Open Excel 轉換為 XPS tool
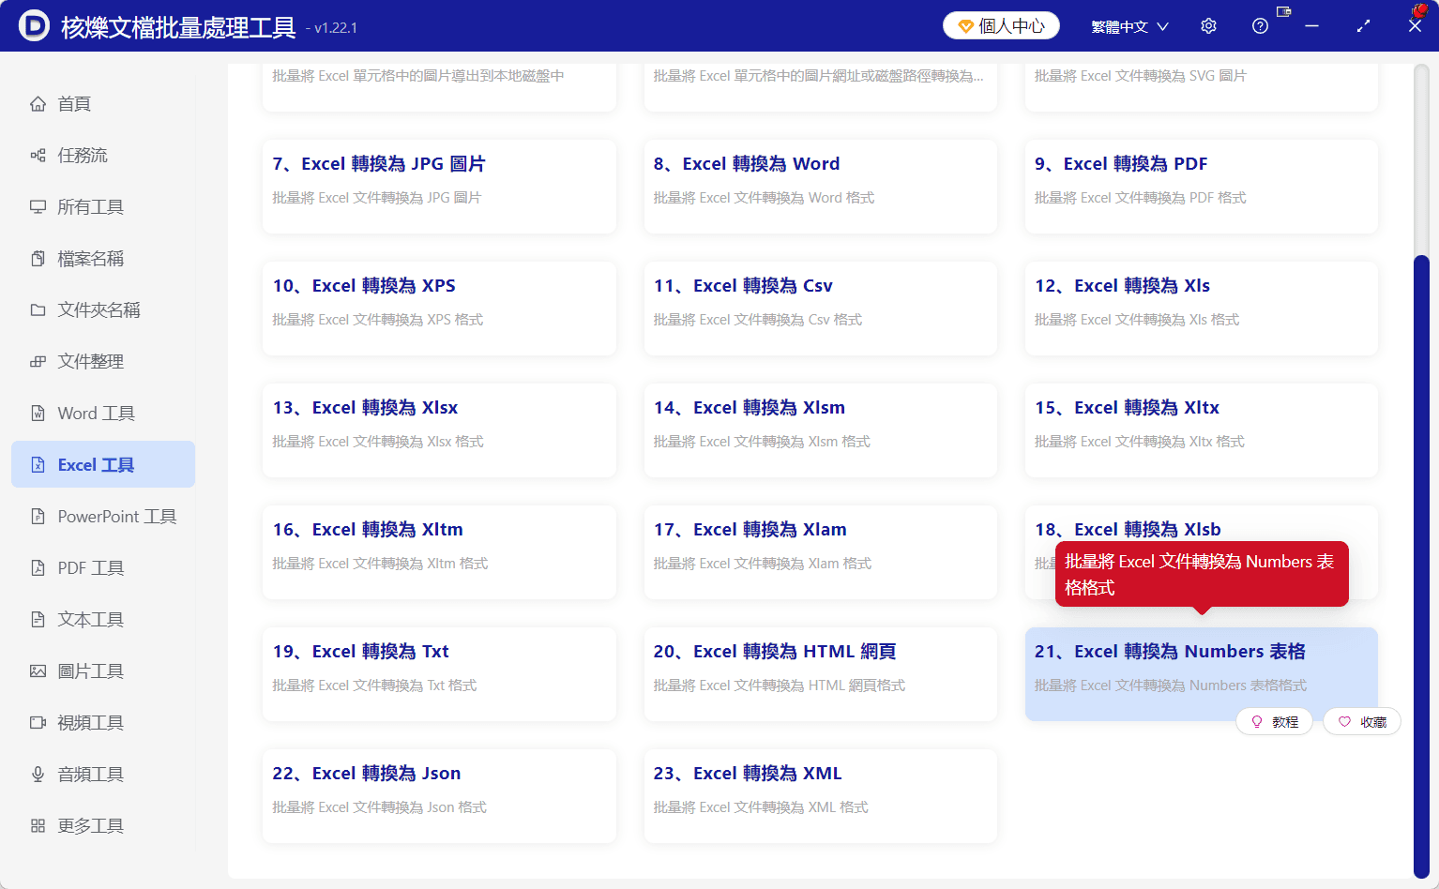This screenshot has width=1439, height=889. (x=439, y=309)
